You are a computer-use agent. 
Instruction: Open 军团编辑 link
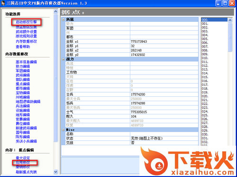click(23, 71)
